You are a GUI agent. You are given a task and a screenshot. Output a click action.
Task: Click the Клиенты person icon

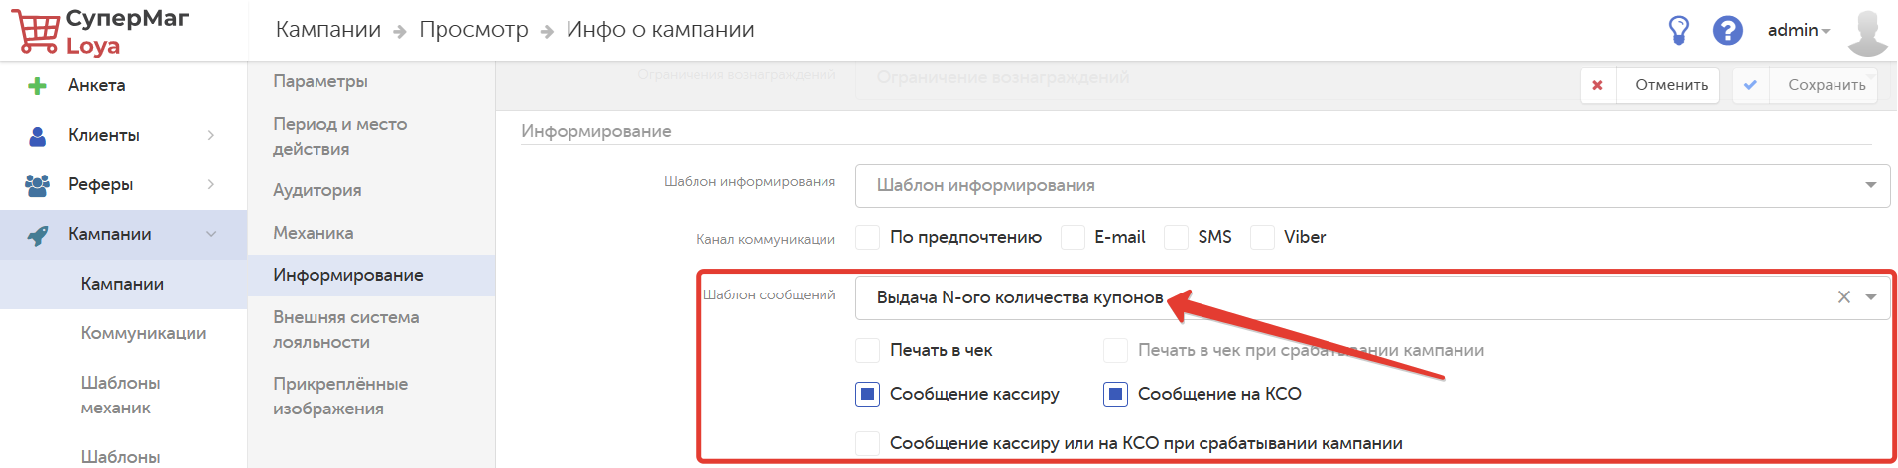[38, 136]
